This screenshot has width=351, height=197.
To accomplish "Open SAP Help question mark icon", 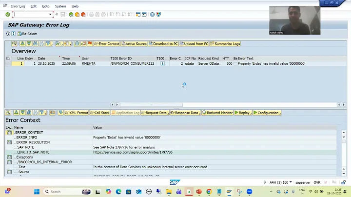I will (x=152, y=15).
